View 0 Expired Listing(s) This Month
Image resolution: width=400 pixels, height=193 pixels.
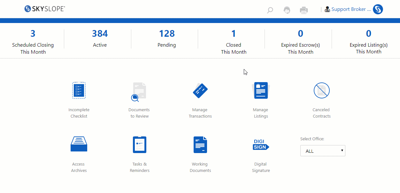pyautogui.click(x=369, y=42)
